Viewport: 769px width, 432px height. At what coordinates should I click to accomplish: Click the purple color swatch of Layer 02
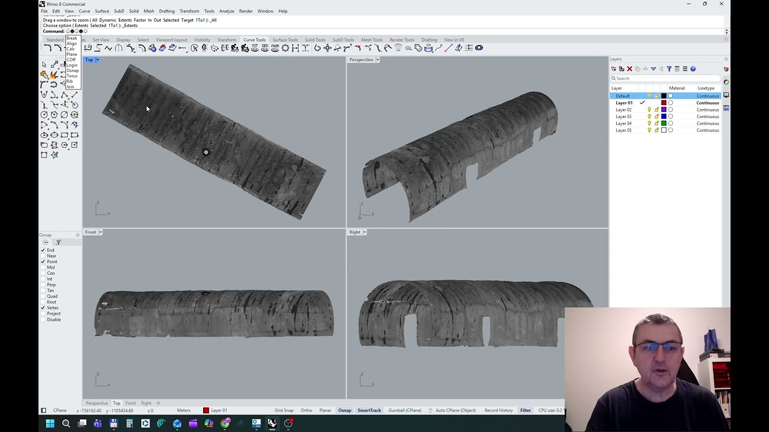[664, 110]
